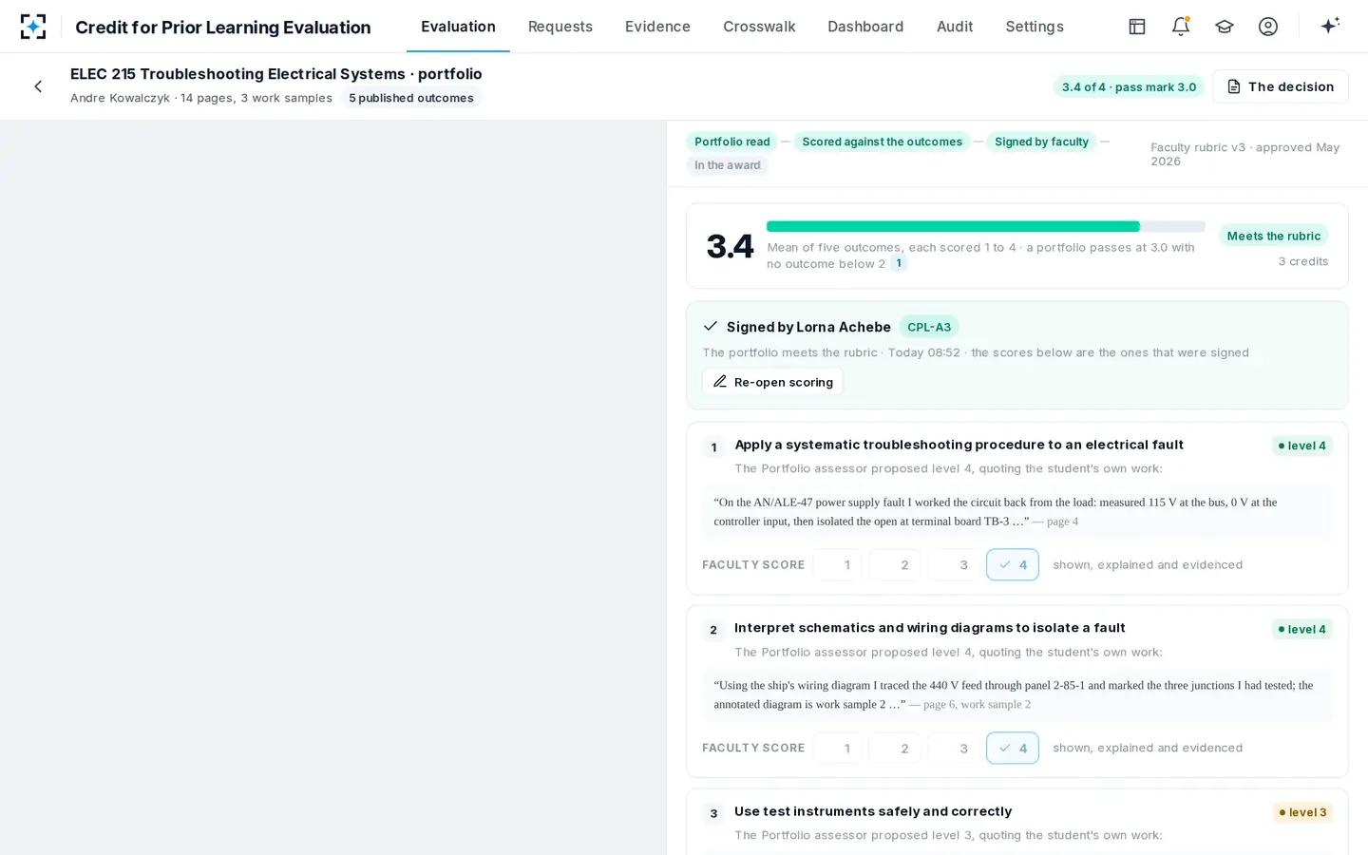Set outcome 2 faculty score to 1
The width and height of the screenshot is (1368, 855).
click(x=838, y=748)
